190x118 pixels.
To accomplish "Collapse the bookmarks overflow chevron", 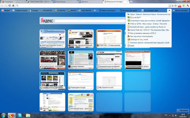I will 169,10.
